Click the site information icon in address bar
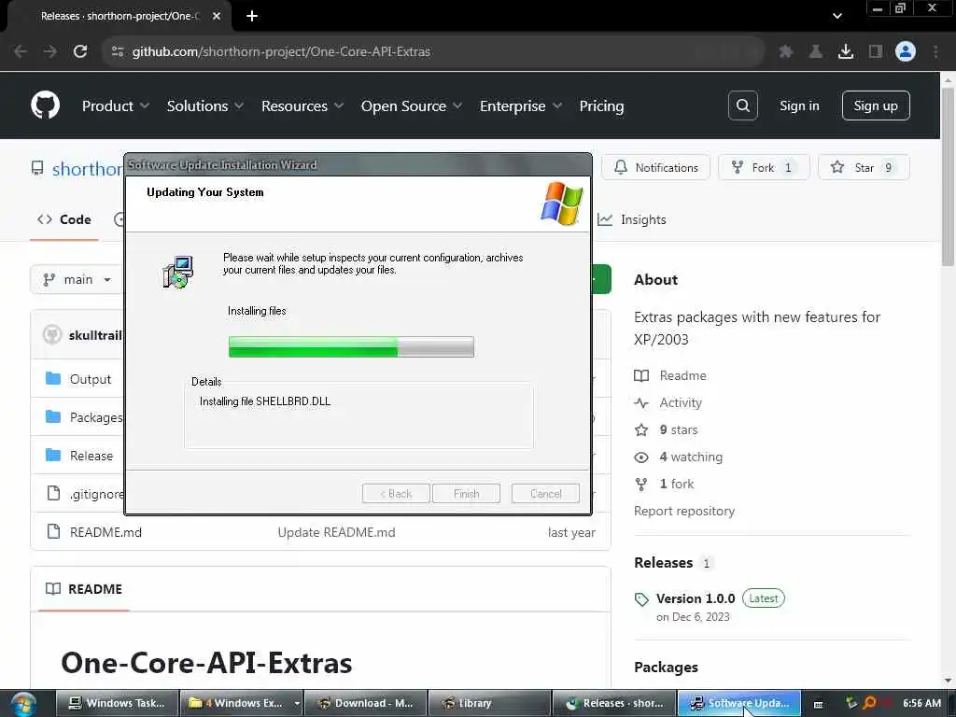The width and height of the screenshot is (956, 717). (x=118, y=51)
